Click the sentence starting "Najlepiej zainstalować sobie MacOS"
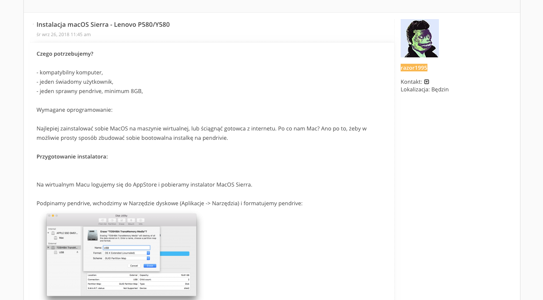The height and width of the screenshot is (300, 543). point(201,133)
